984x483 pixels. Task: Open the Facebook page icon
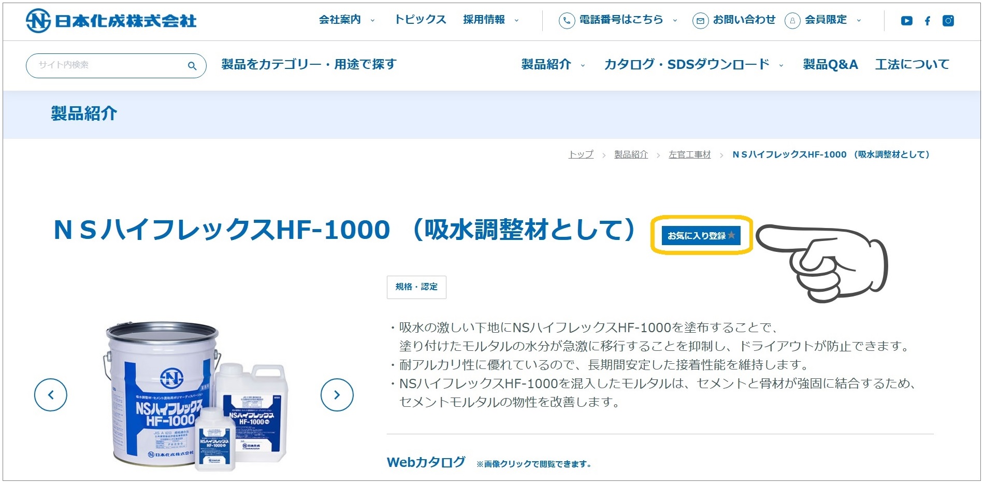pyautogui.click(x=928, y=21)
